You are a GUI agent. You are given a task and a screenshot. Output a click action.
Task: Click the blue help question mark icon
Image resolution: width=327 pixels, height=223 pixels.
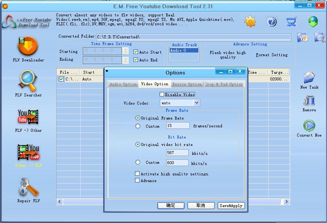(x=272, y=22)
